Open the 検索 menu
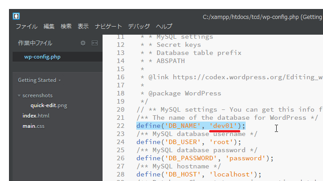This screenshot has width=323, height=181. 66,27
